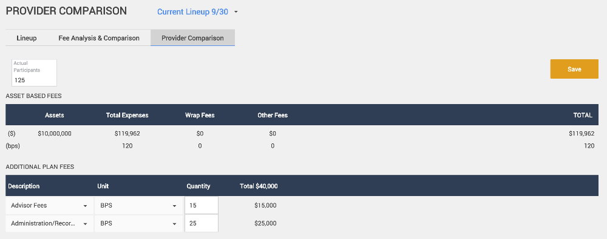The width and height of the screenshot is (607, 239).
Task: Click the caret beside Current Lineup 9/30
Action: point(236,12)
